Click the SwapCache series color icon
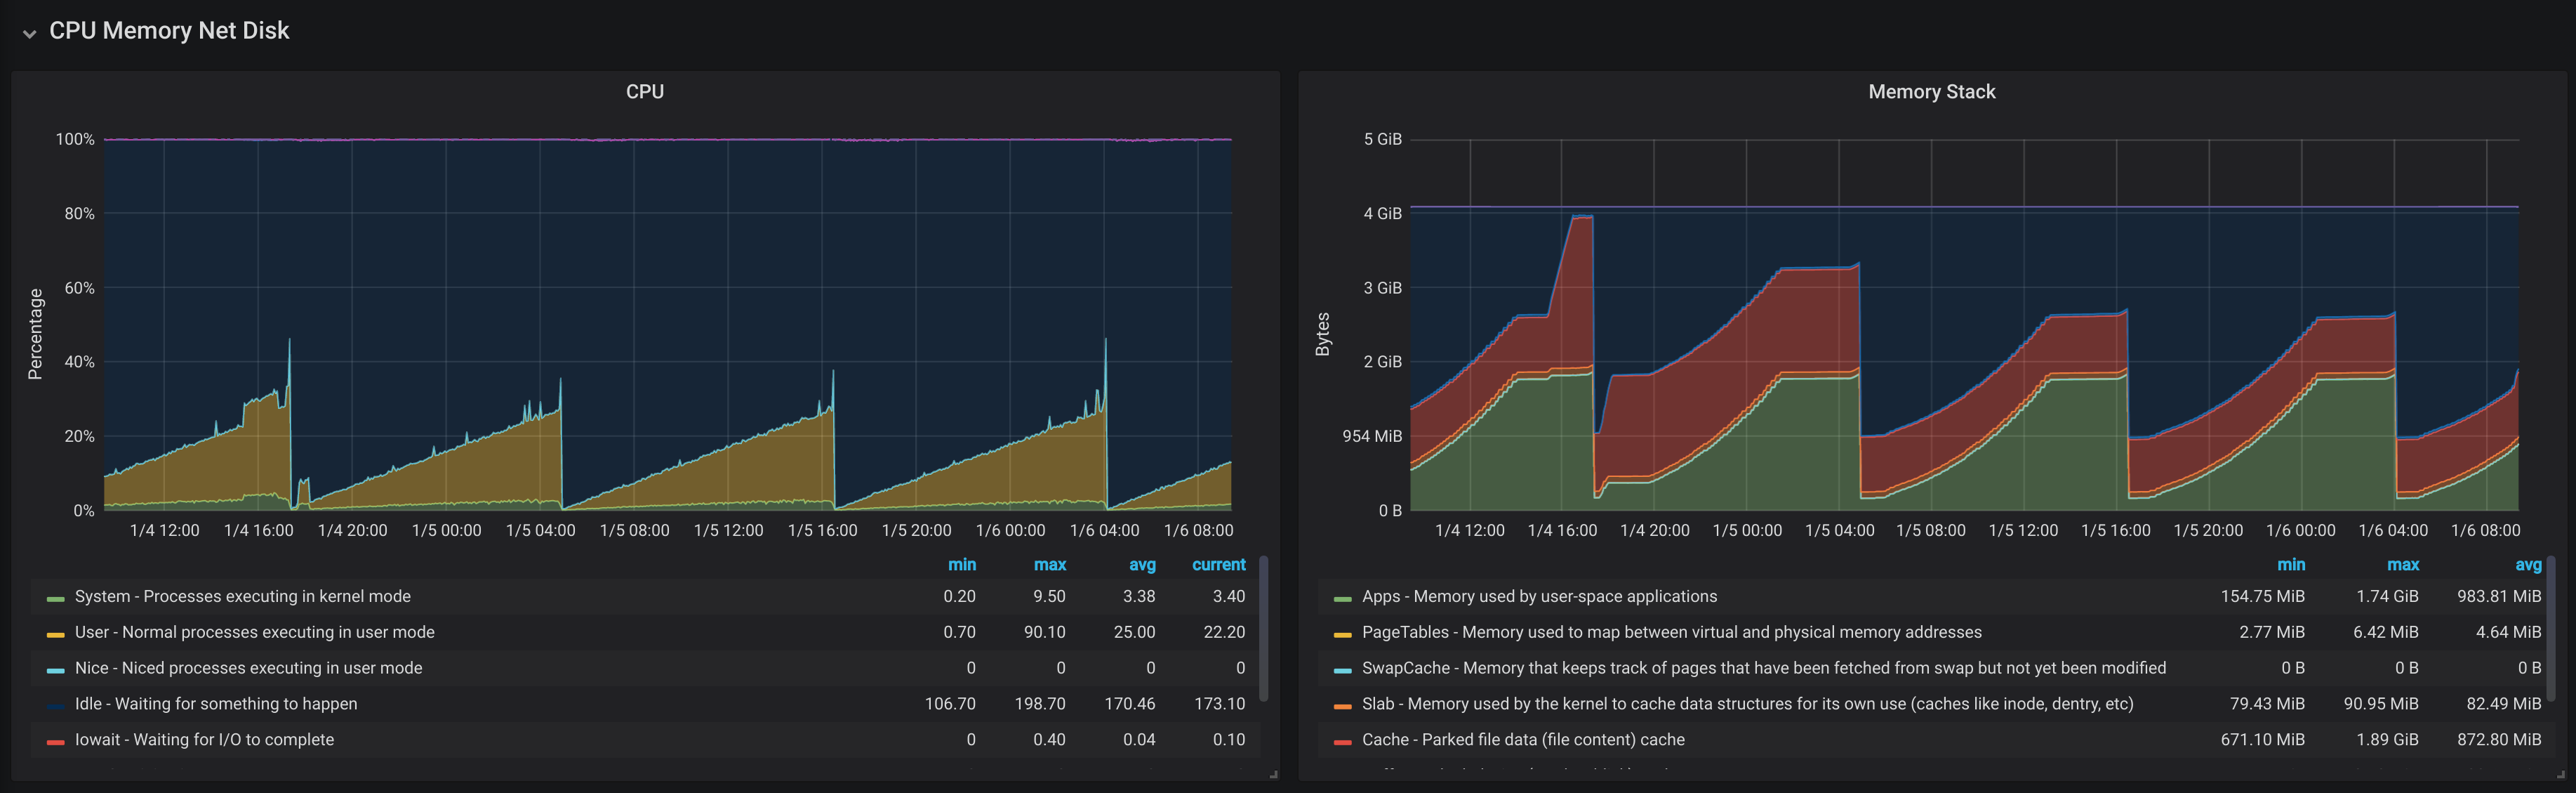Screen dimensions: 2576x793 pyautogui.click(x=1342, y=670)
